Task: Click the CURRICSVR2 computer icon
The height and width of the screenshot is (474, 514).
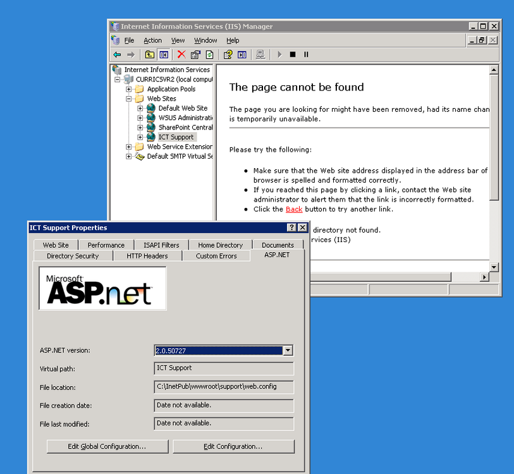Action: click(x=128, y=80)
